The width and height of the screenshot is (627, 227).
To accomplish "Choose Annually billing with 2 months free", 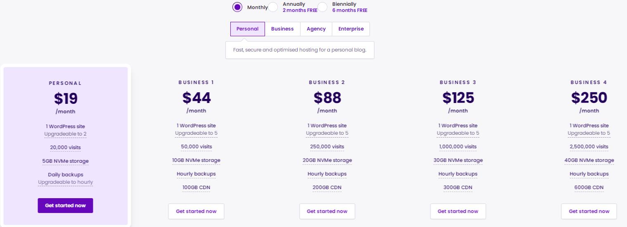I will (x=273, y=7).
